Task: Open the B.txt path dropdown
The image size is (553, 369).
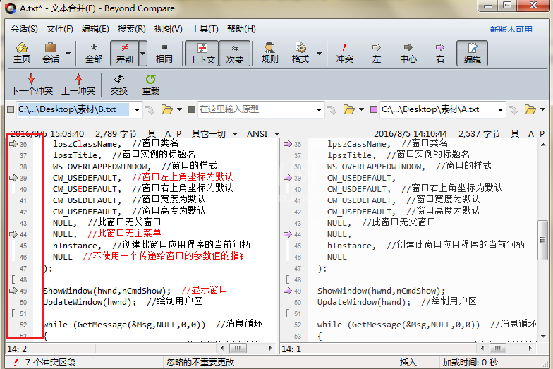Action: (x=137, y=110)
